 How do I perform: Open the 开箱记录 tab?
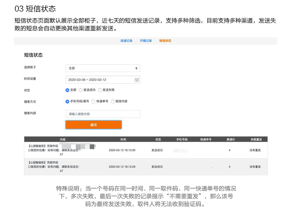click(146, 41)
